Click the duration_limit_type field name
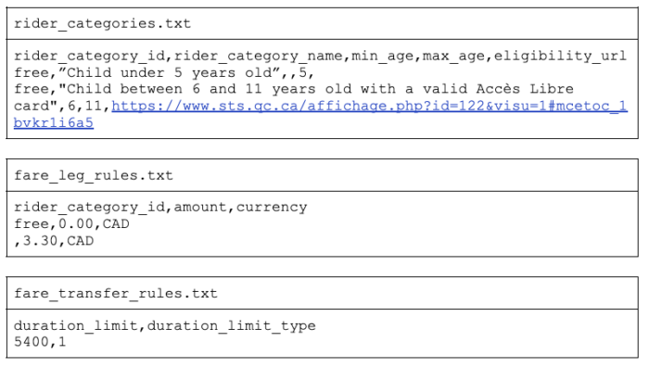This screenshot has height=367, width=649. 232,325
